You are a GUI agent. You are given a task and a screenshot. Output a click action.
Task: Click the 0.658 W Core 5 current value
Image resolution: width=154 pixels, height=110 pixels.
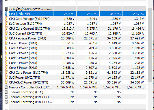[x=68, y=68]
